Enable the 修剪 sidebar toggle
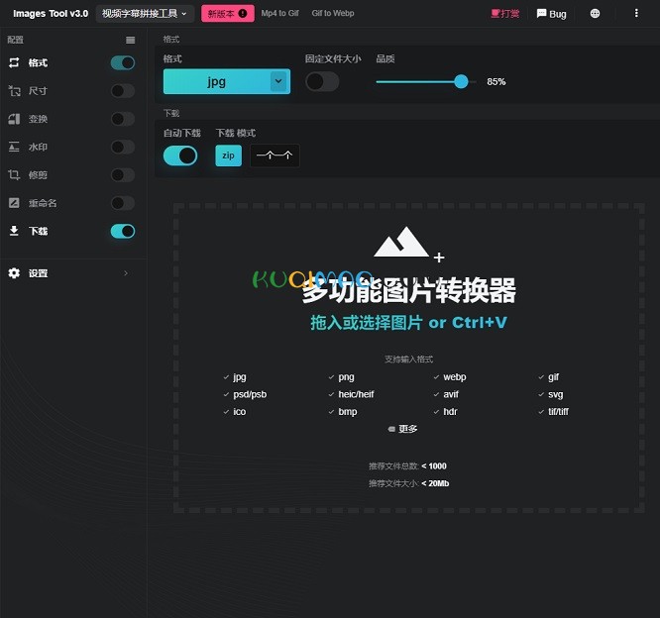Screen dimensions: 660x618 [x=123, y=175]
